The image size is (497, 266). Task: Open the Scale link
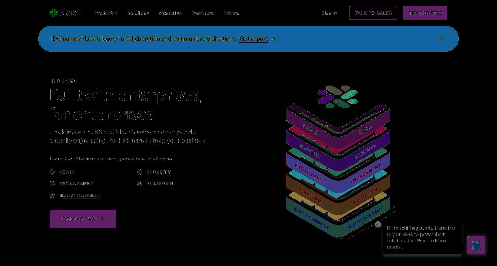pyautogui.click(x=67, y=172)
